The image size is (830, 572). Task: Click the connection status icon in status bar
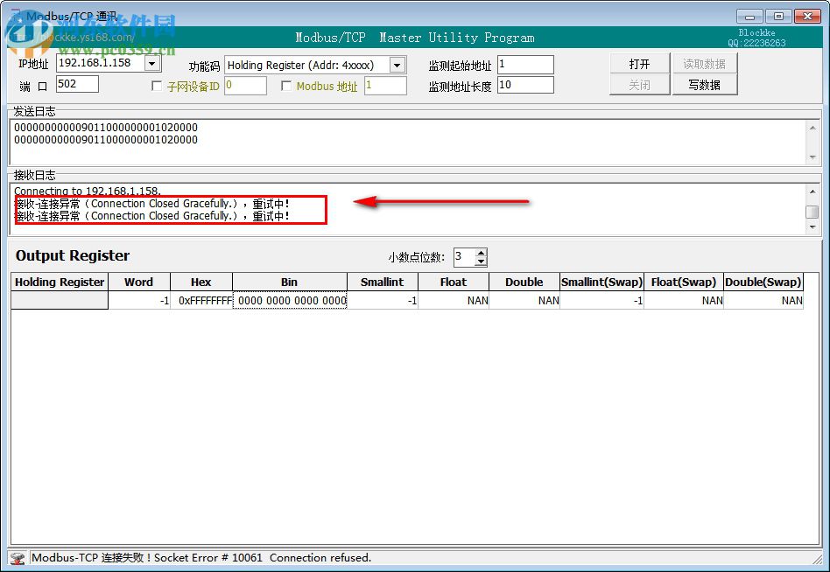click(19, 557)
